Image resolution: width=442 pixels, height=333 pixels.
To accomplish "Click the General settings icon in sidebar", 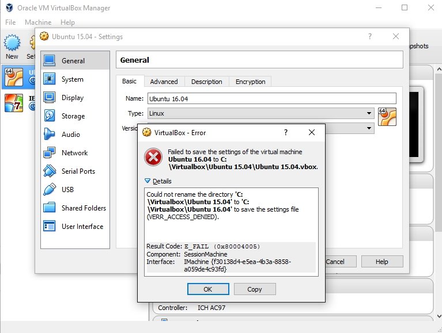I will [50, 60].
